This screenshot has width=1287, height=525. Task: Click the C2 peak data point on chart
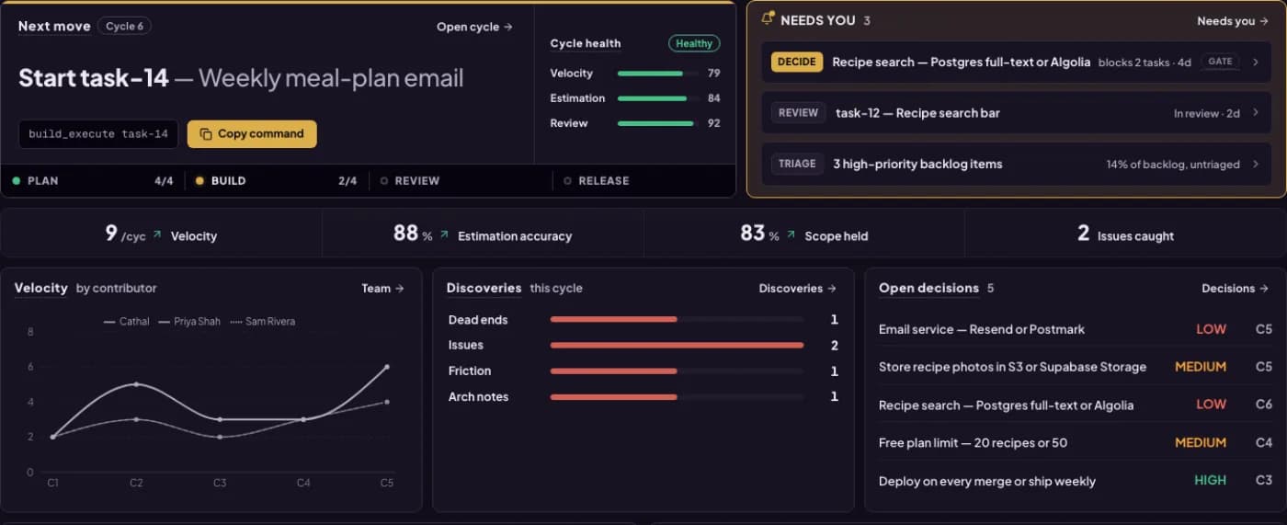click(x=136, y=384)
